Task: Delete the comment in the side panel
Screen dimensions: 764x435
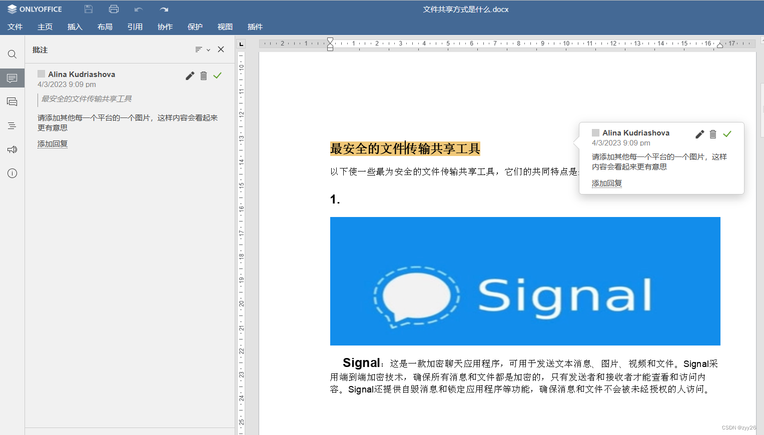Action: pyautogui.click(x=204, y=76)
